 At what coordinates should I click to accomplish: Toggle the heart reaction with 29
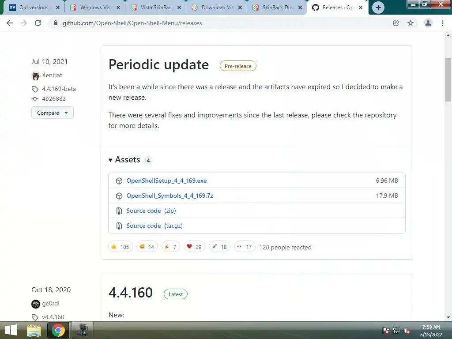coord(194,247)
